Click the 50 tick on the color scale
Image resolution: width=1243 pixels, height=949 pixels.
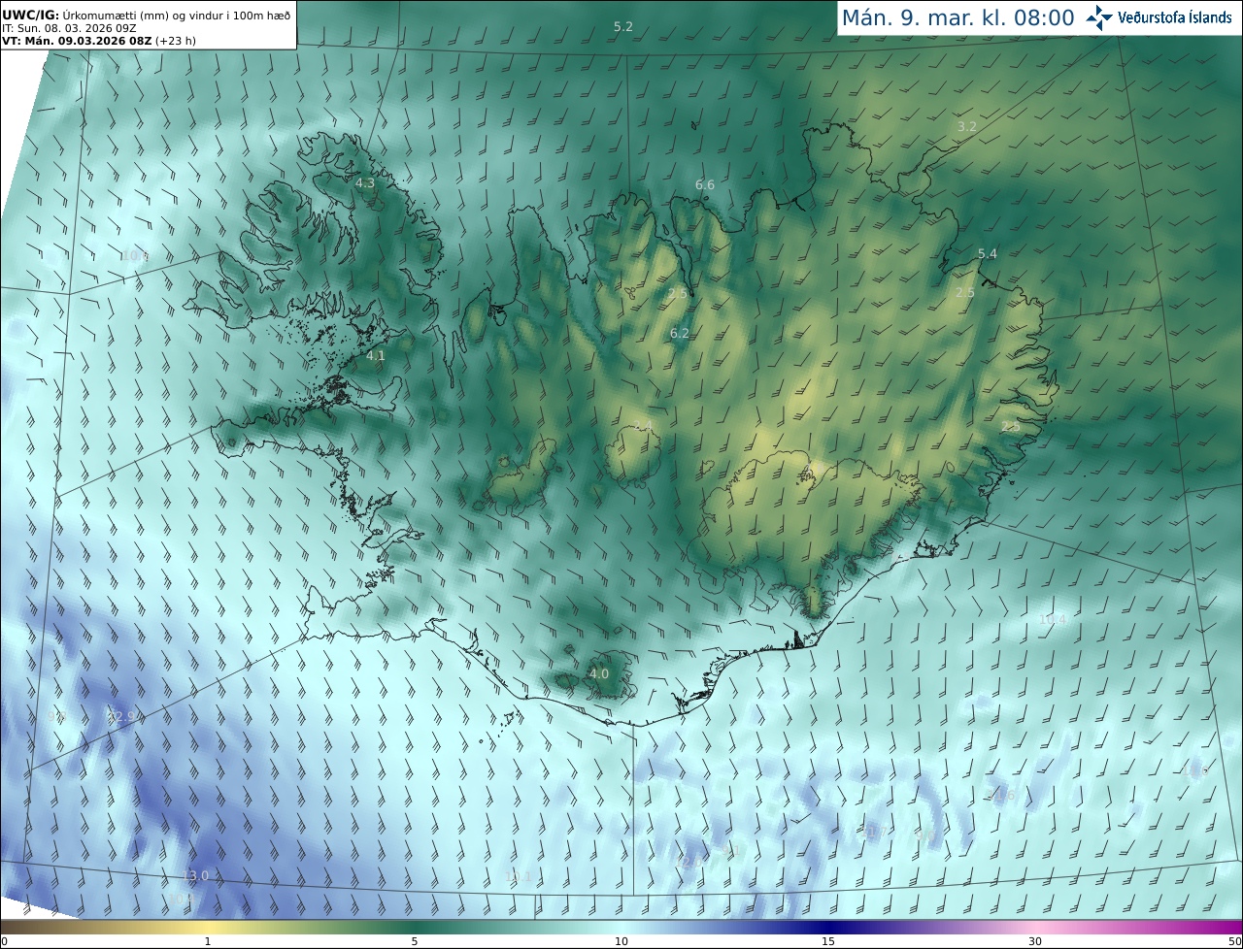coord(1235,941)
